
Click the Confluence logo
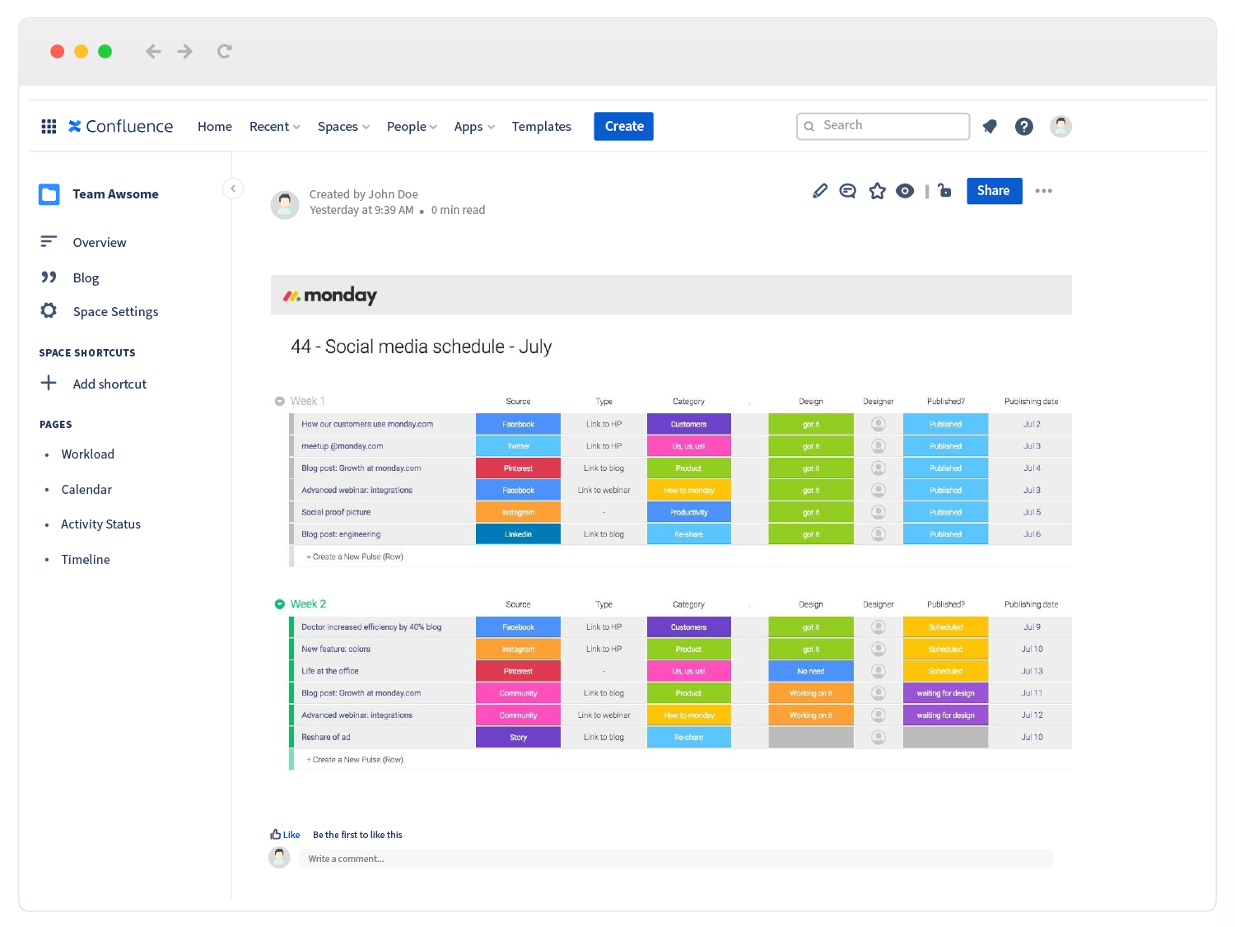(121, 126)
